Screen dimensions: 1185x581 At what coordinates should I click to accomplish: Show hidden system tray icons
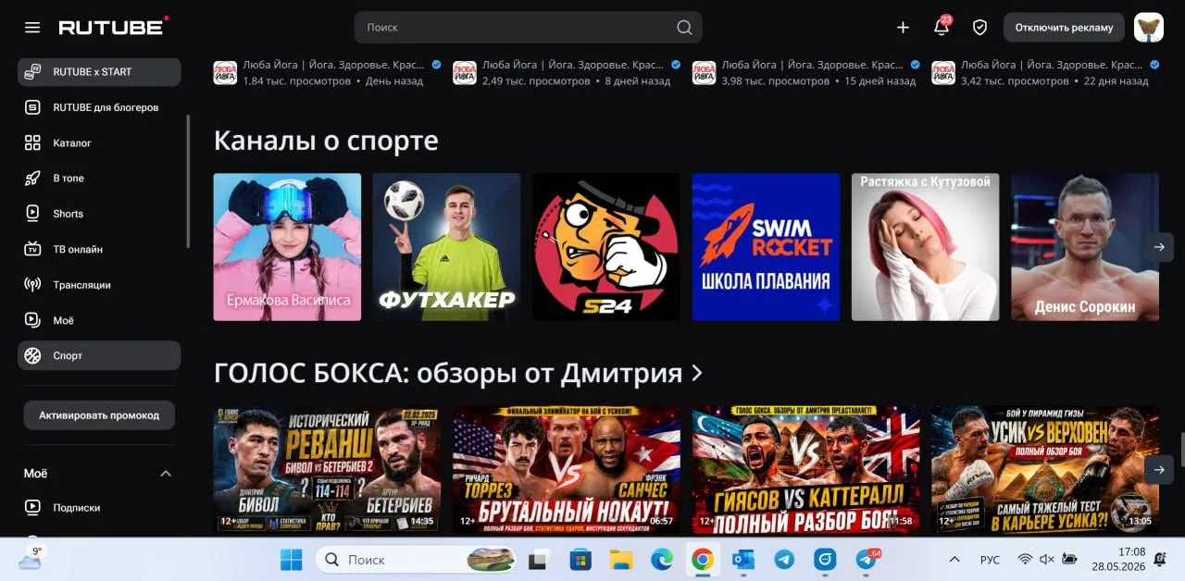954,560
